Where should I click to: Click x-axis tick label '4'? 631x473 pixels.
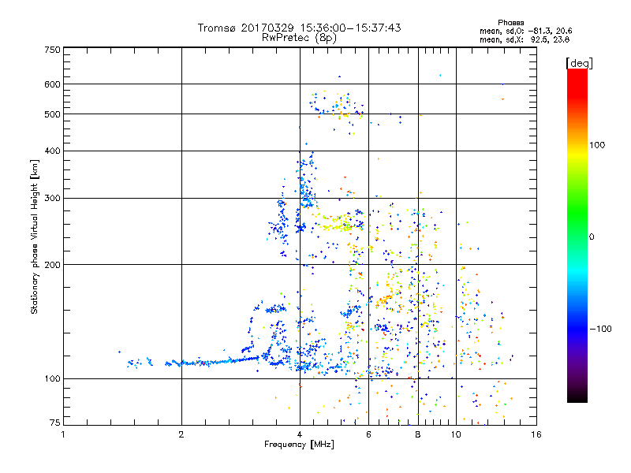pos(300,434)
